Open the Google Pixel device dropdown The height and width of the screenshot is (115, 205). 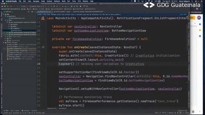[38, 6]
